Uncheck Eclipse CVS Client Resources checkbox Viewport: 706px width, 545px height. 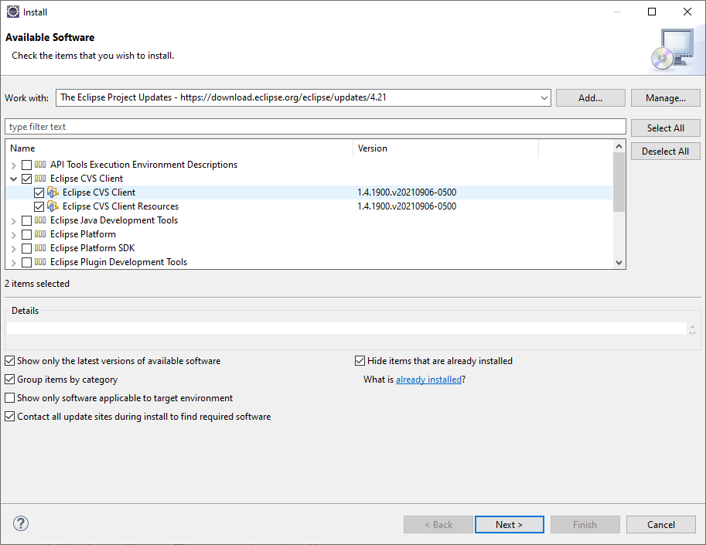39,207
